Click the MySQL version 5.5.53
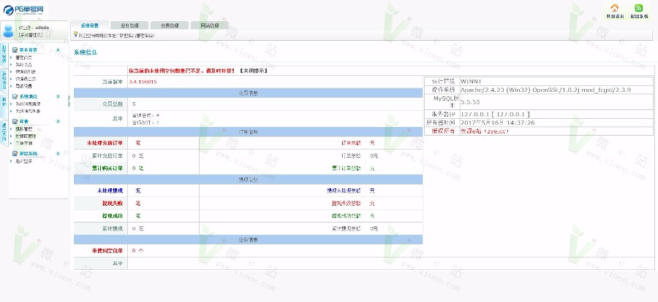Screen dimensions: 658x302 click(470, 102)
